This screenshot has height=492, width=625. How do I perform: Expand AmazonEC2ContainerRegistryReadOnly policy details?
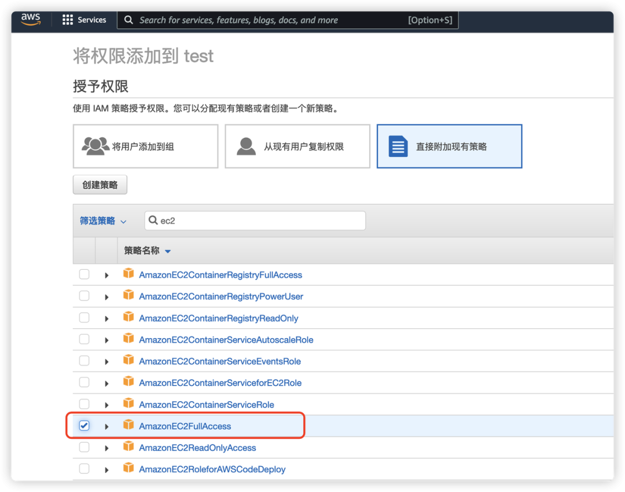click(106, 318)
